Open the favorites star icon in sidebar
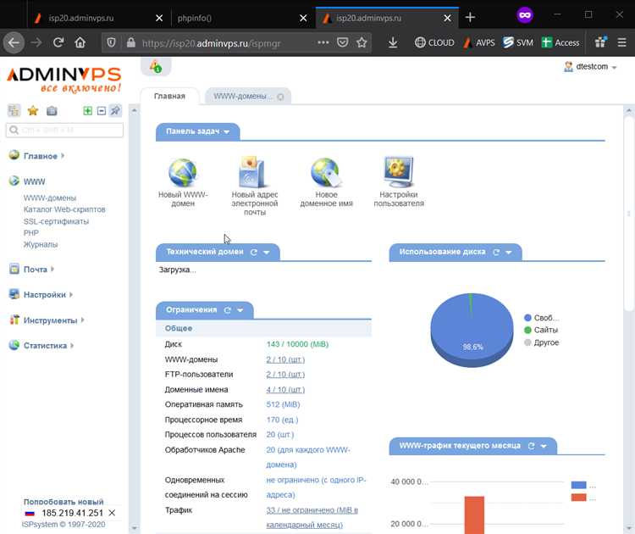Viewport: 635px width, 534px height. click(33, 110)
